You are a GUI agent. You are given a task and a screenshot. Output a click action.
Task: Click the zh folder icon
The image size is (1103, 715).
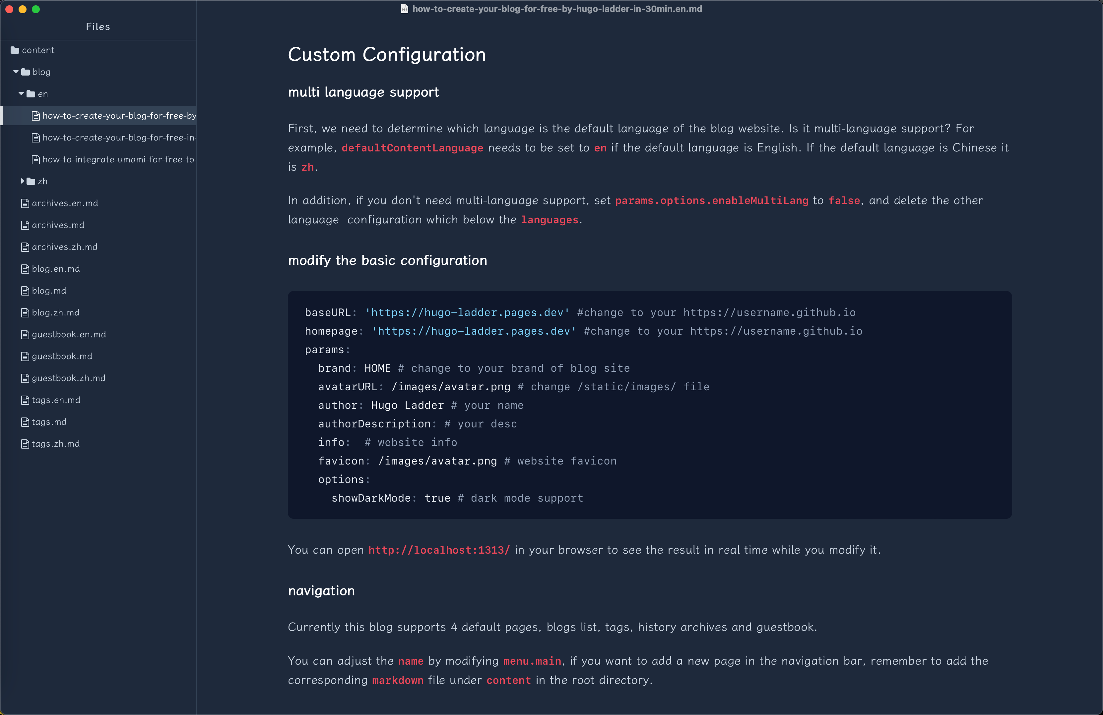(x=31, y=181)
